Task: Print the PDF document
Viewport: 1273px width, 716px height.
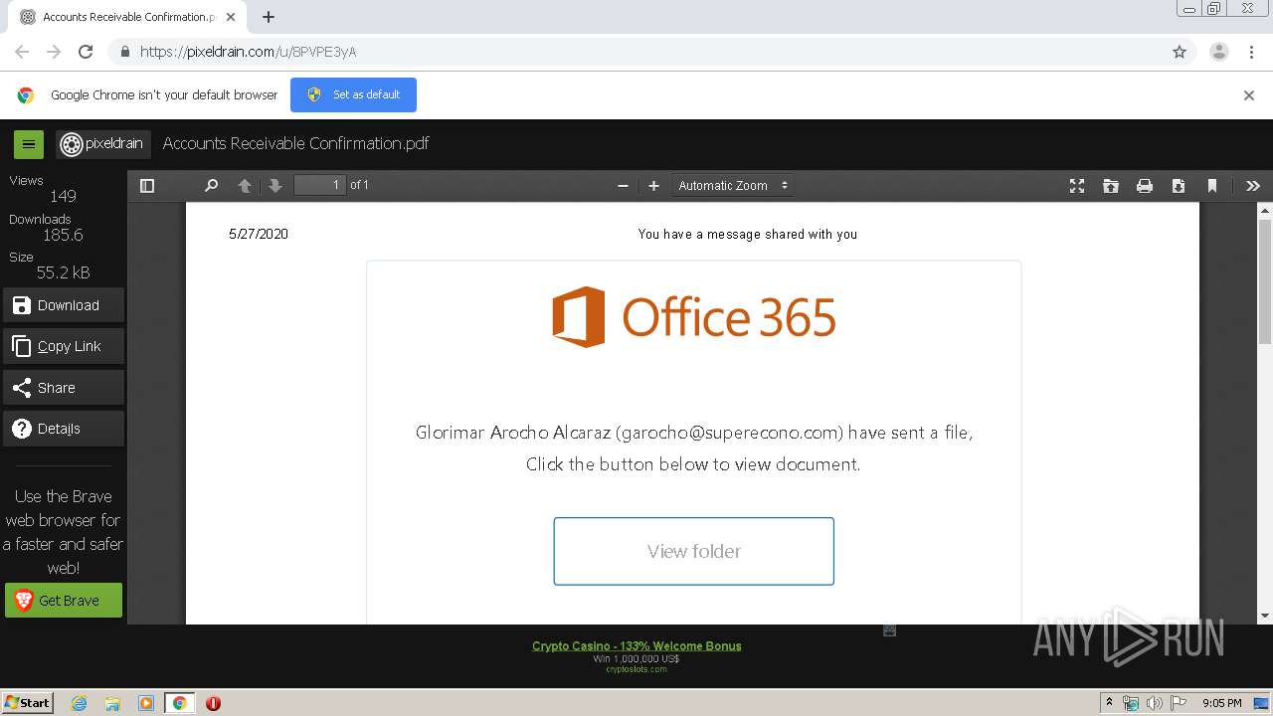Action: tap(1145, 186)
